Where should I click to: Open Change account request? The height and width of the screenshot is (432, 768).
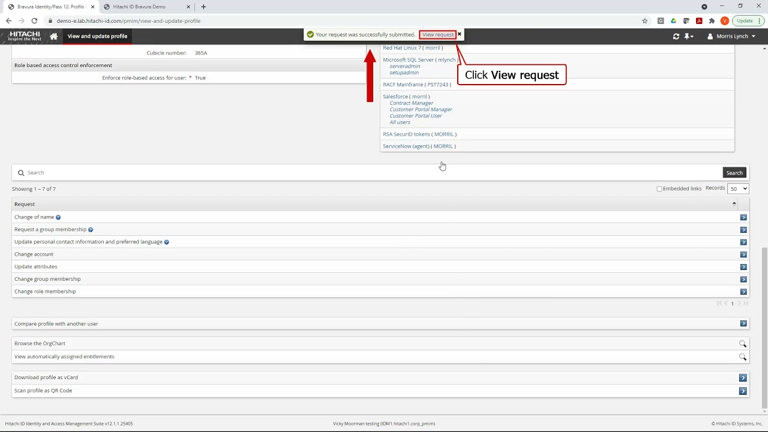point(34,254)
